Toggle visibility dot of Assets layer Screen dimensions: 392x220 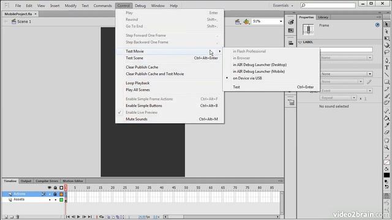click(50, 200)
